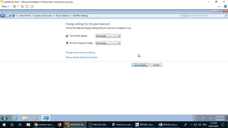The image size is (228, 128).
Task: Click the forward navigation button
Action: click(7, 16)
